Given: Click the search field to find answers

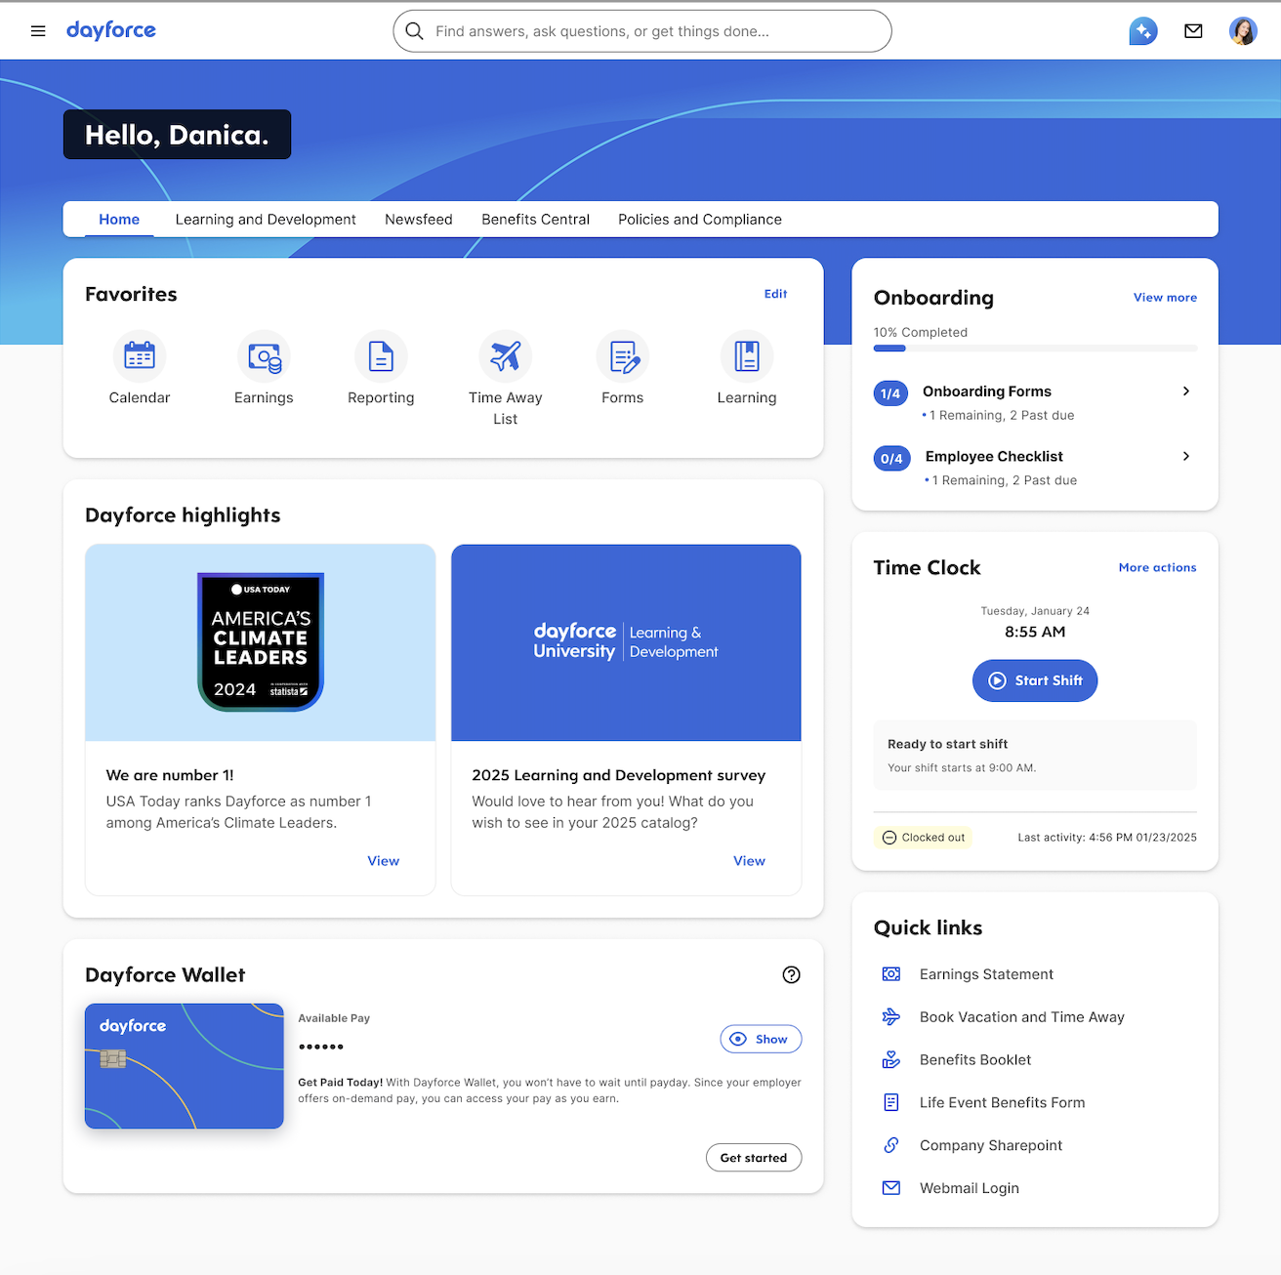Looking at the screenshot, I should (x=641, y=30).
